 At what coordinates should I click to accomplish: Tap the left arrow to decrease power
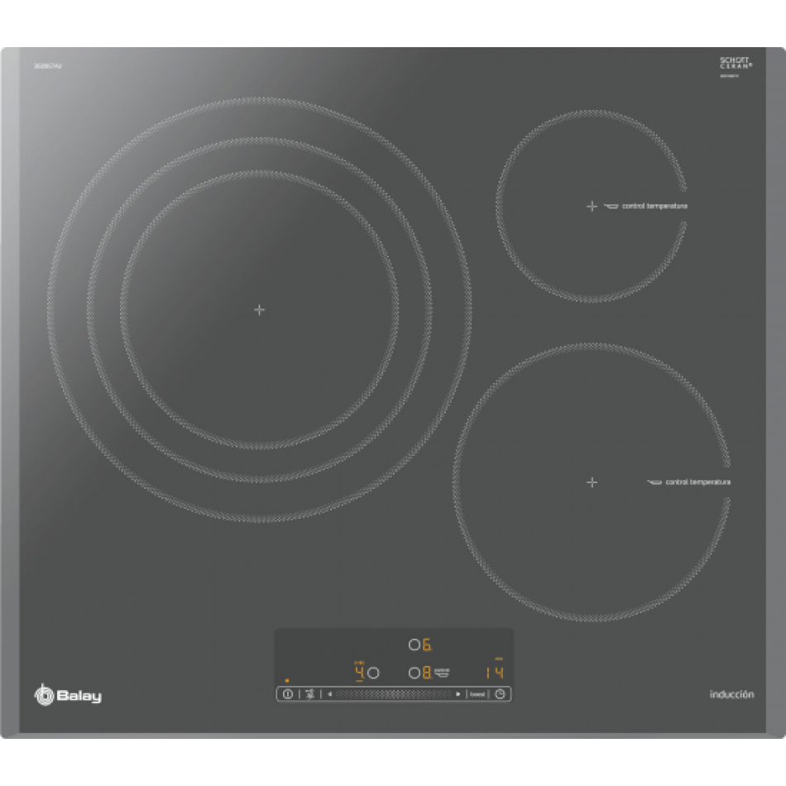tap(329, 694)
